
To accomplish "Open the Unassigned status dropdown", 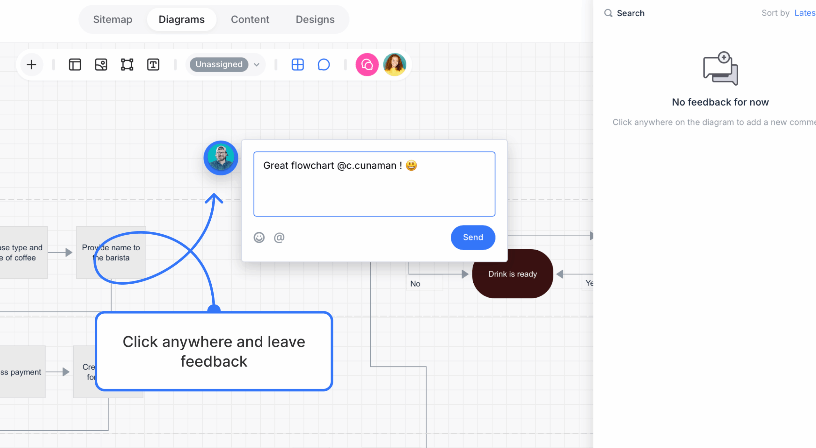I will 219,65.
